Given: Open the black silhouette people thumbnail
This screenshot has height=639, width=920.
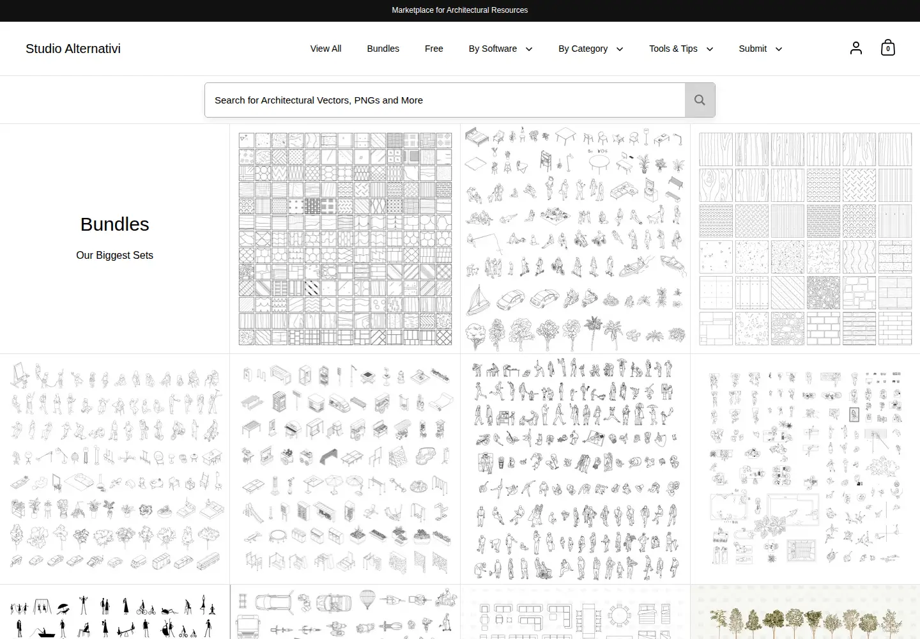Looking at the screenshot, I should pyautogui.click(x=115, y=612).
